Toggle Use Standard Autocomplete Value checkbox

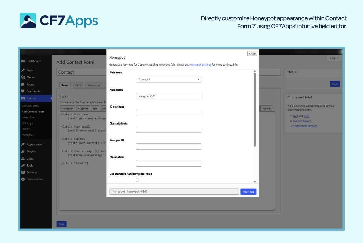[137, 180]
